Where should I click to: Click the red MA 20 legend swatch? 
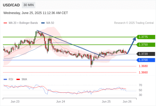point(5,23)
